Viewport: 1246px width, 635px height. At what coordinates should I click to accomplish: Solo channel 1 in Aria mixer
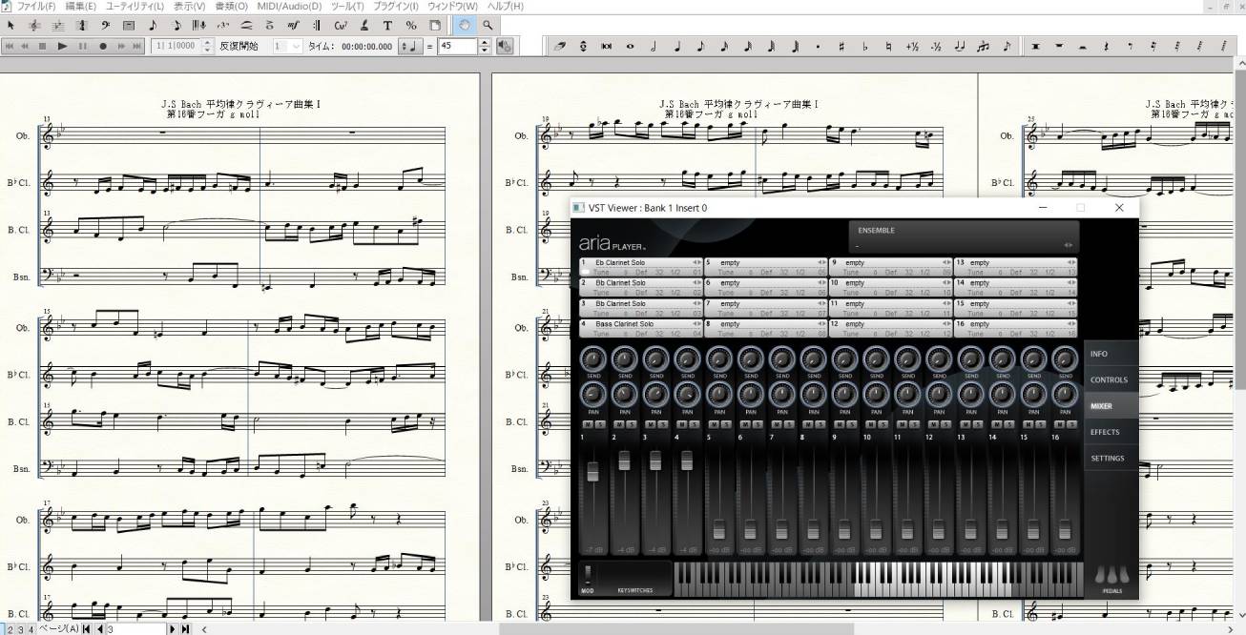click(598, 423)
